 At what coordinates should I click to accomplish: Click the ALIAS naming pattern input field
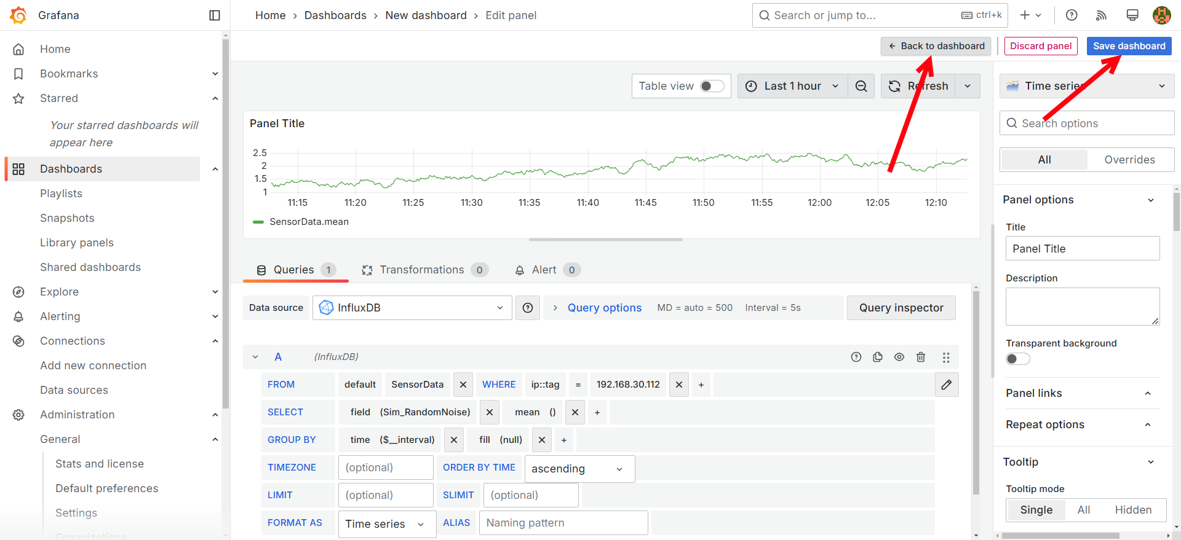(x=563, y=523)
